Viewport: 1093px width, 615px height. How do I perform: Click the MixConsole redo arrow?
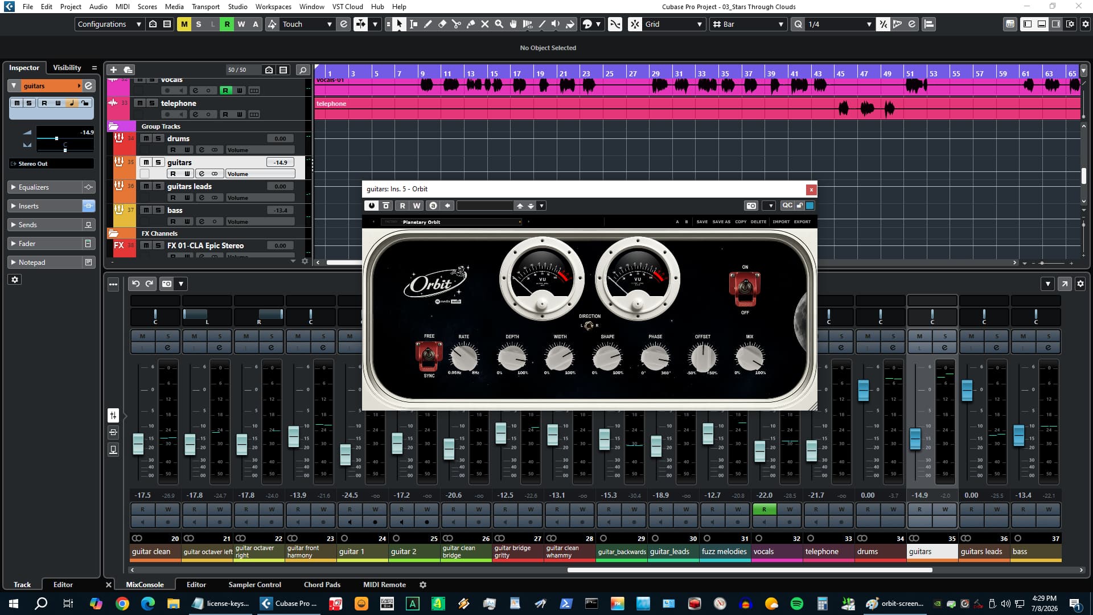pos(149,284)
